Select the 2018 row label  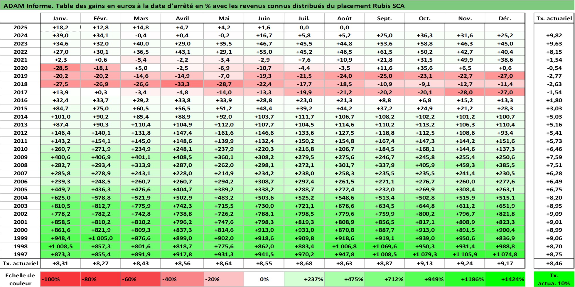20,84
